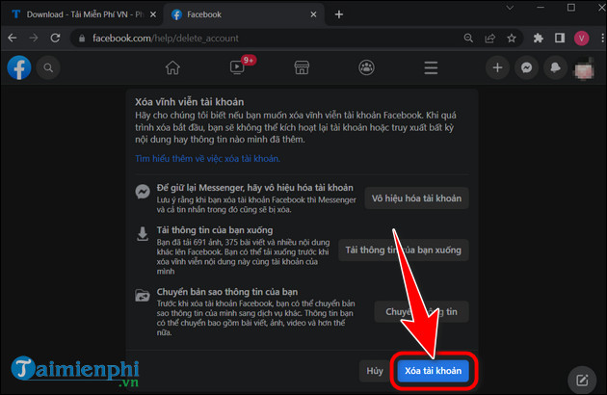Click the download arrow icon beside Tải thông tin
The image size is (607, 395).
143,234
